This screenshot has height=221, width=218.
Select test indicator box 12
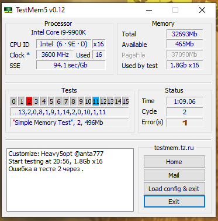pos(103,101)
